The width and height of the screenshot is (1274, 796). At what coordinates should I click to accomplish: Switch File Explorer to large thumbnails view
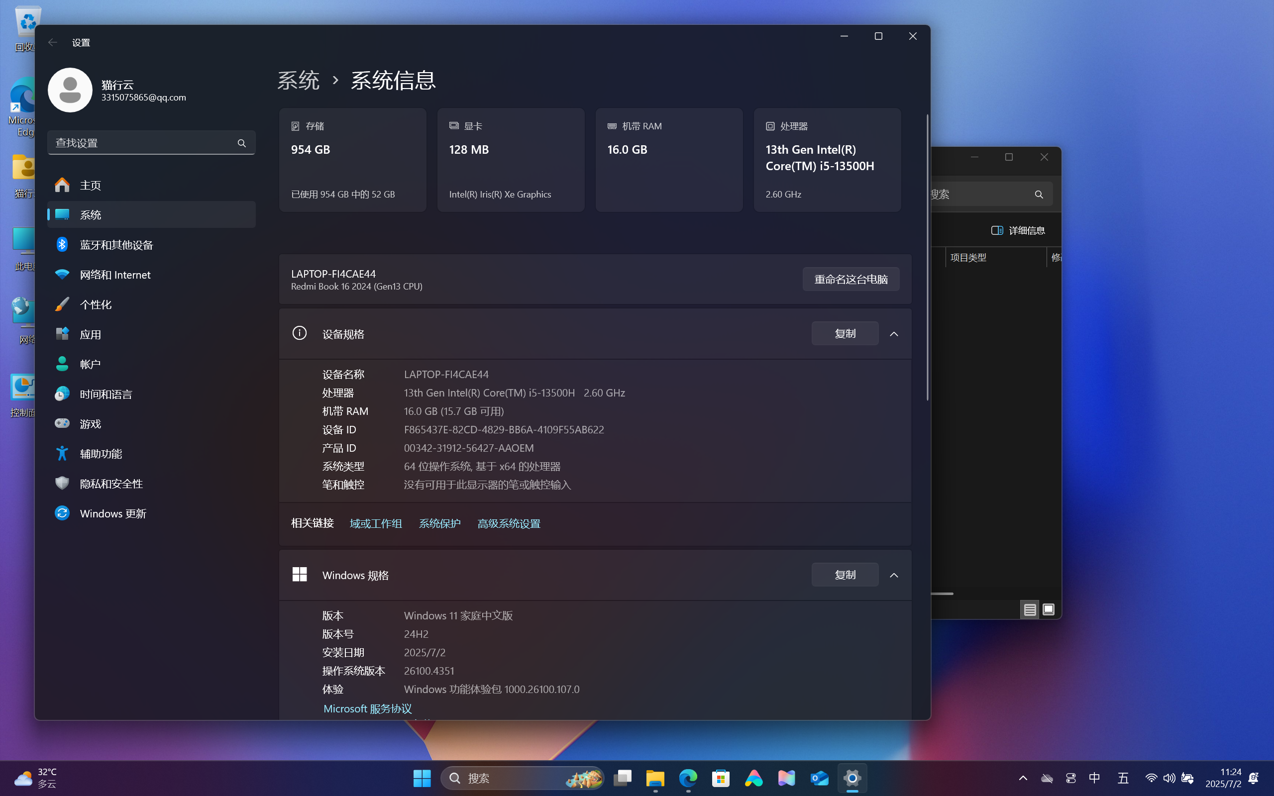1048,609
